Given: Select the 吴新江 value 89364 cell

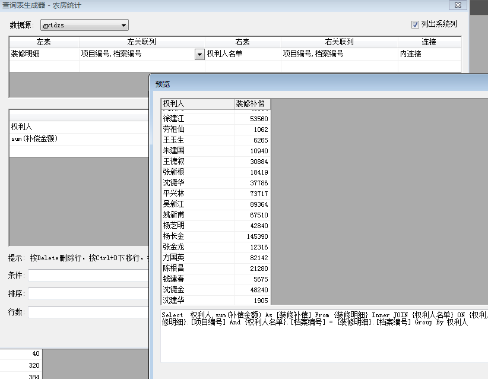Looking at the screenshot, I should tap(252, 204).
